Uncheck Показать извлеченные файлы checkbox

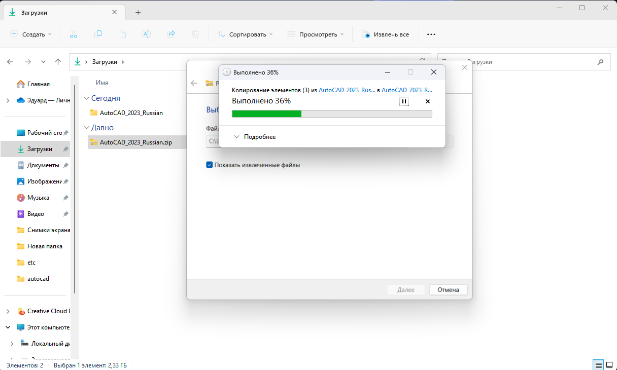(x=210, y=165)
